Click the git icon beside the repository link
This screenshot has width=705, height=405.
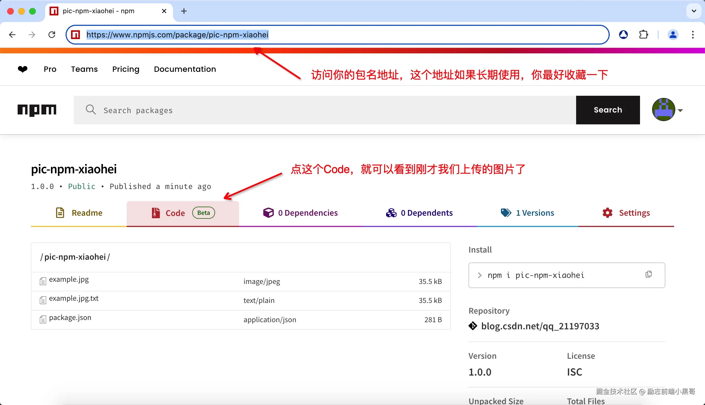click(473, 326)
